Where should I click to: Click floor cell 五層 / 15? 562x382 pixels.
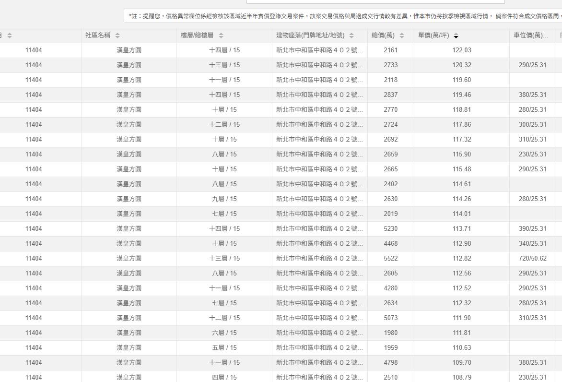[x=224, y=348]
